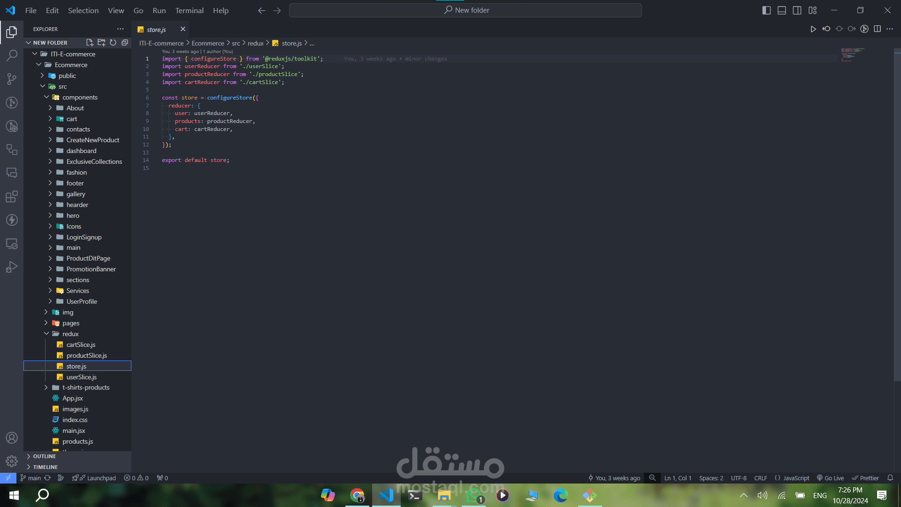Expand the OUTLINE section
The height and width of the screenshot is (507, 901).
[44, 456]
